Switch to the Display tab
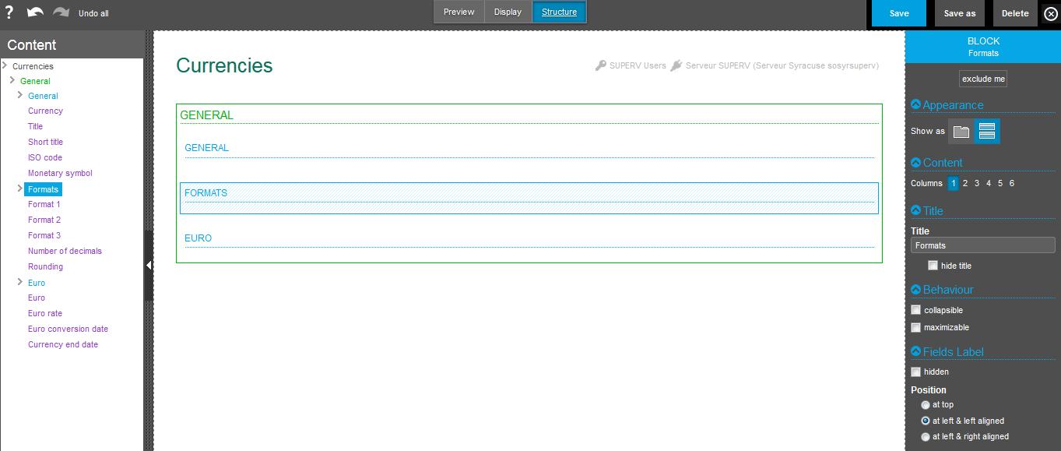Image resolution: width=1061 pixels, height=451 pixels. (508, 12)
